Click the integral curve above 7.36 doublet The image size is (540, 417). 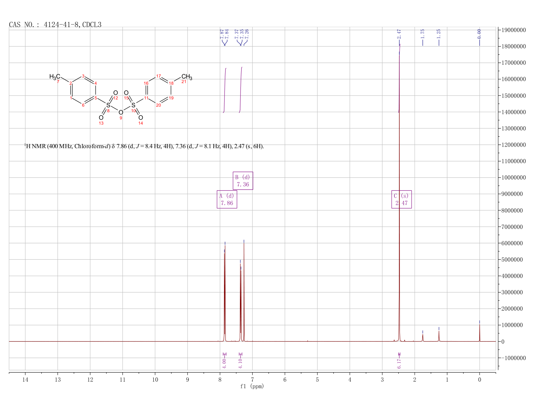241,90
